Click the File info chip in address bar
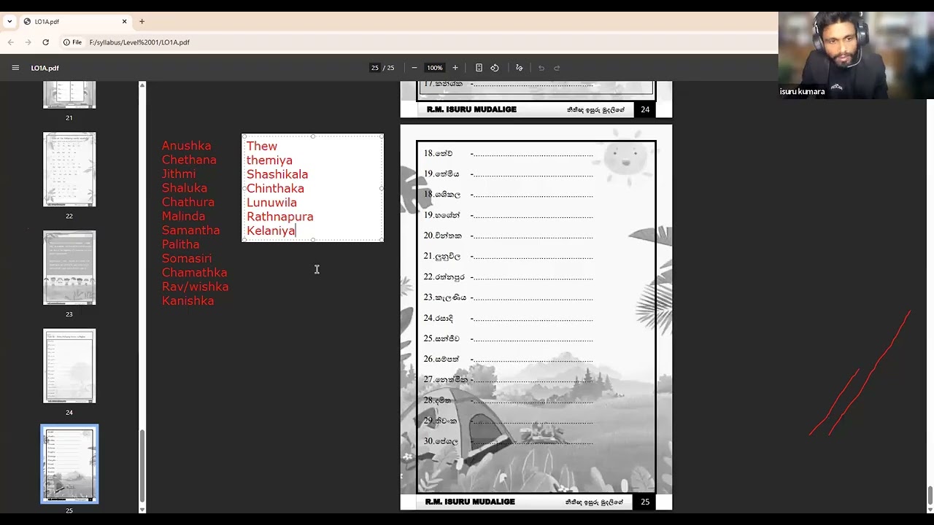 72,42
